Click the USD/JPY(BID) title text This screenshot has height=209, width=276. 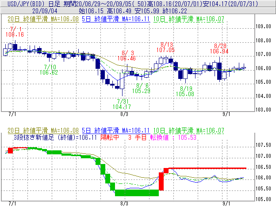pos(26,4)
